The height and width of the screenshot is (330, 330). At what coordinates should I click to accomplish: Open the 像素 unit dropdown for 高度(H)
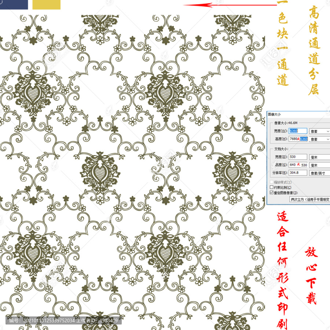[x=319, y=139]
